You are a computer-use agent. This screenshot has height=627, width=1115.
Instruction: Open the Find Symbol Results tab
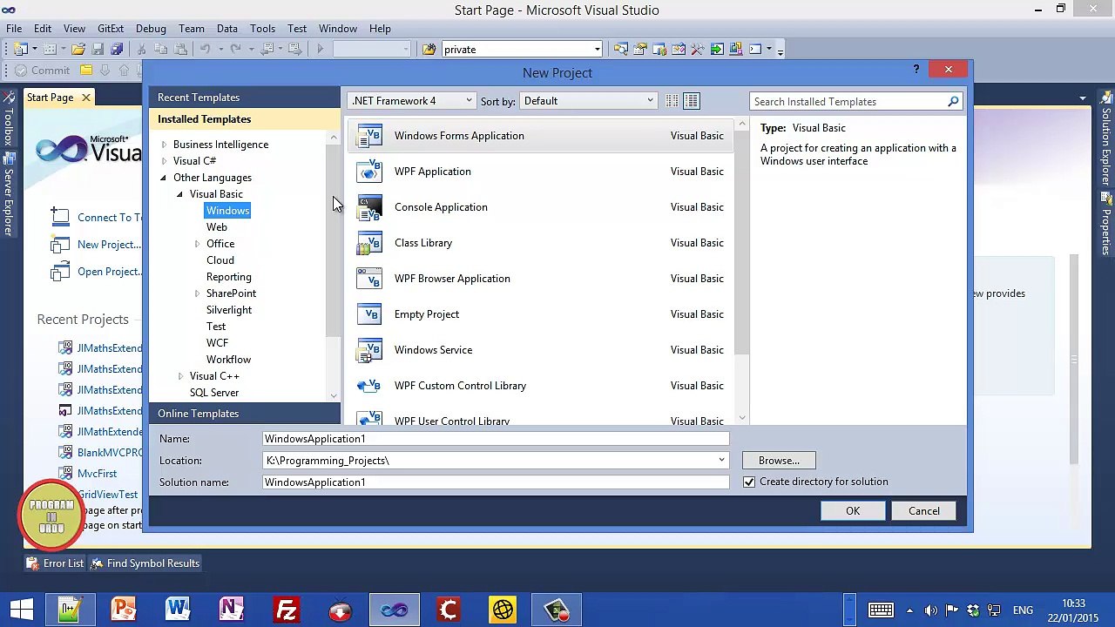click(x=146, y=563)
